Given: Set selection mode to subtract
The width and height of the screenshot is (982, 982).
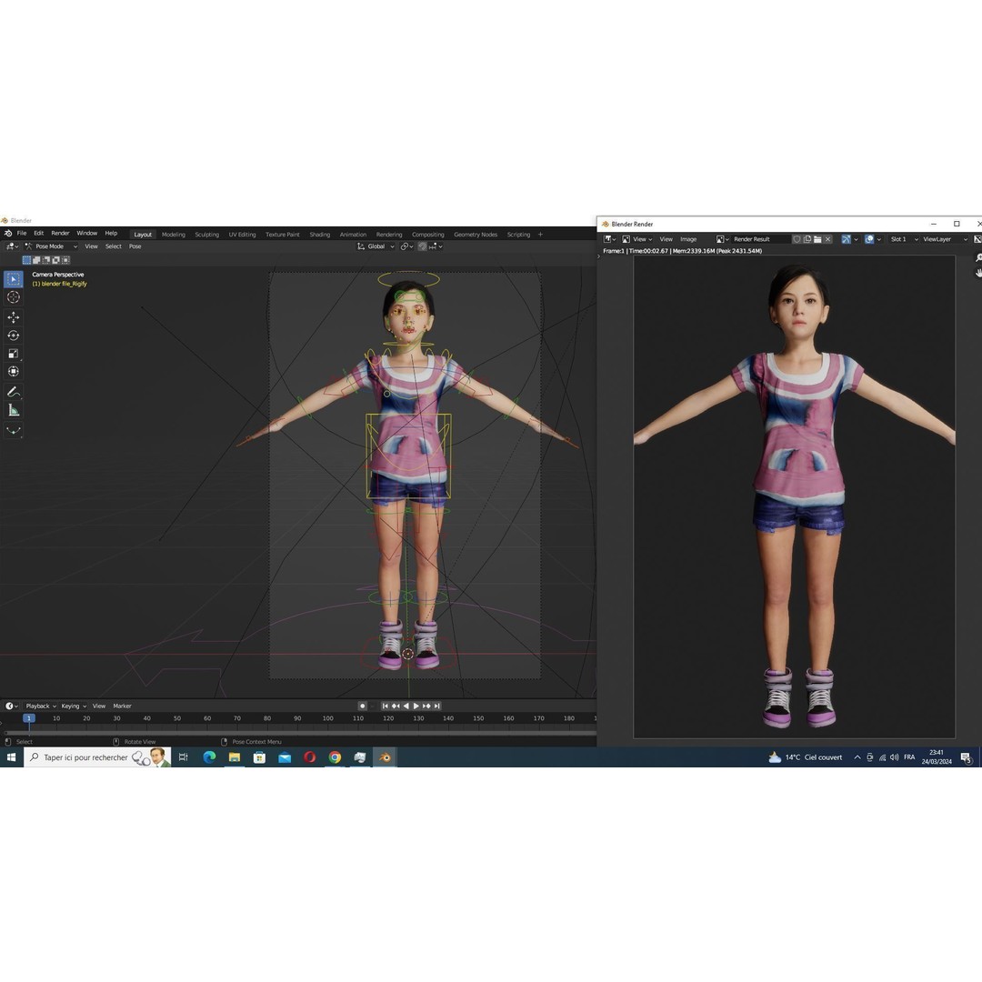Looking at the screenshot, I should point(46,260).
